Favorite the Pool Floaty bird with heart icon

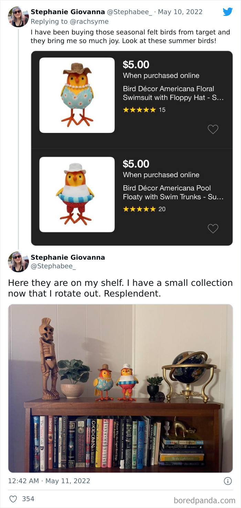213,229
